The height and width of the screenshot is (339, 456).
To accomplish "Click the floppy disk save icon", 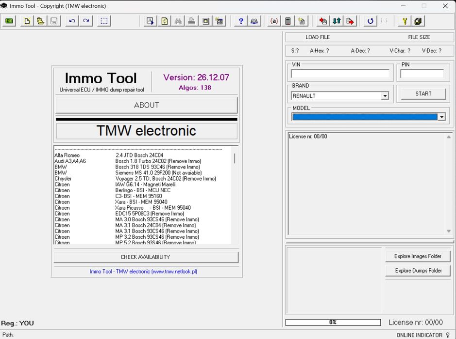I will pyautogui.click(x=54, y=21).
